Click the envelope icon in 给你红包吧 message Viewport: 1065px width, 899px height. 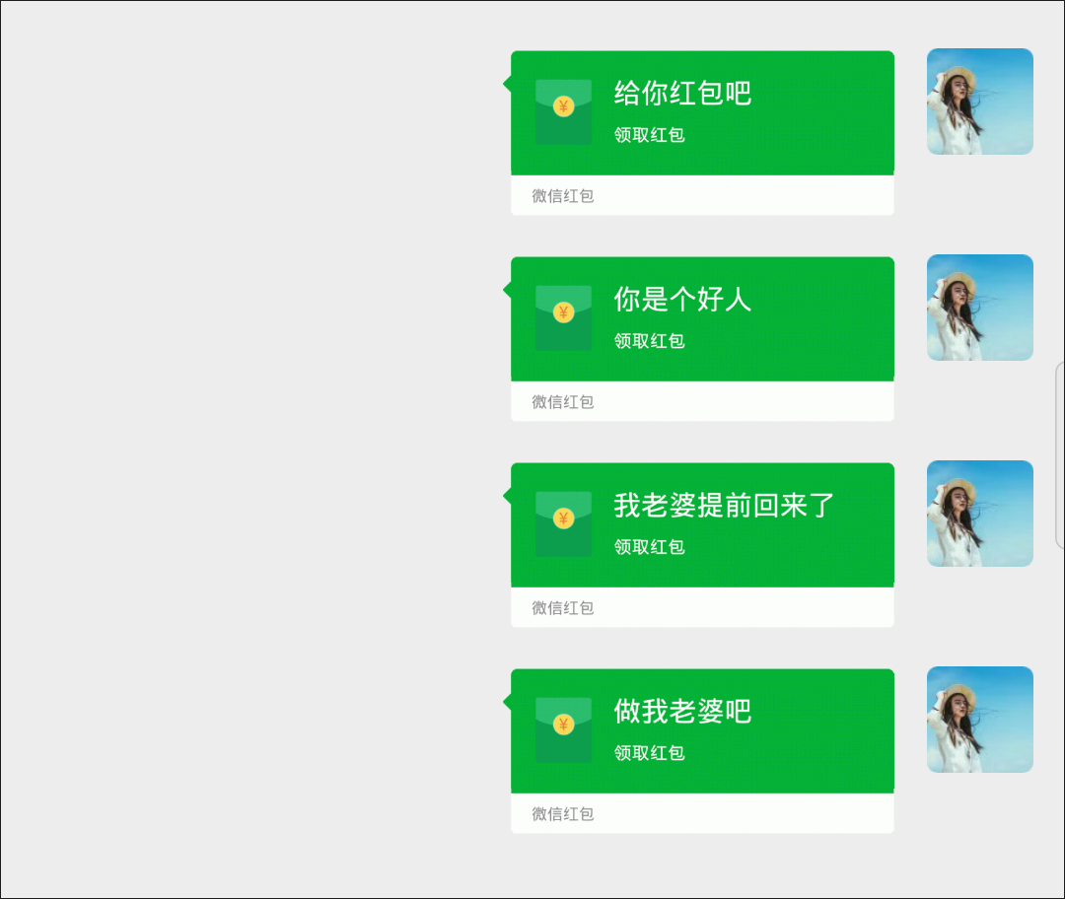(x=563, y=112)
